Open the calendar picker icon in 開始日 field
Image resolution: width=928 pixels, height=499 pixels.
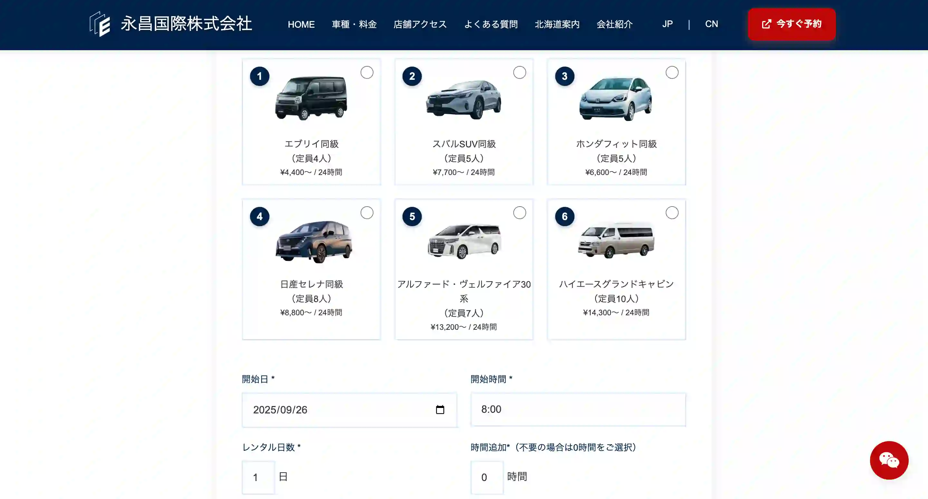point(440,410)
